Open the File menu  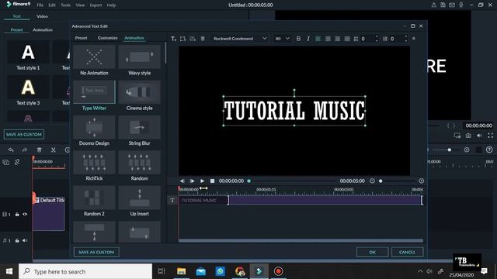40,5
